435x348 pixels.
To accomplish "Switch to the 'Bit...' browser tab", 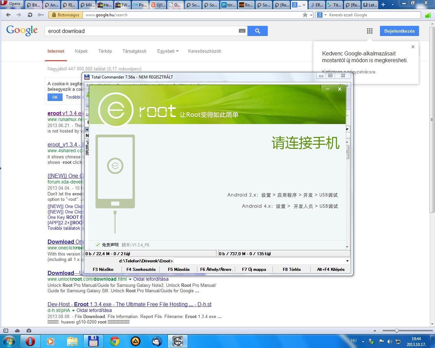I will coord(33,5).
